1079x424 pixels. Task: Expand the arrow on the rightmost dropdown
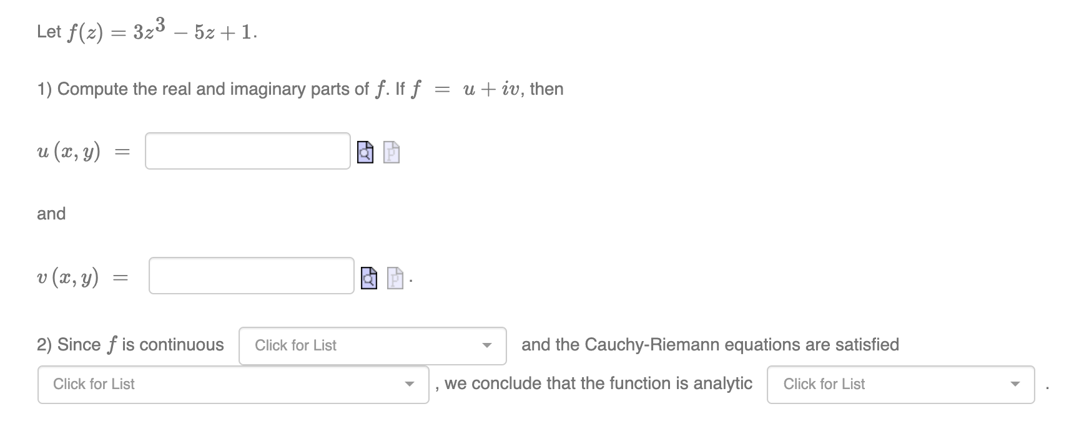coord(1016,385)
